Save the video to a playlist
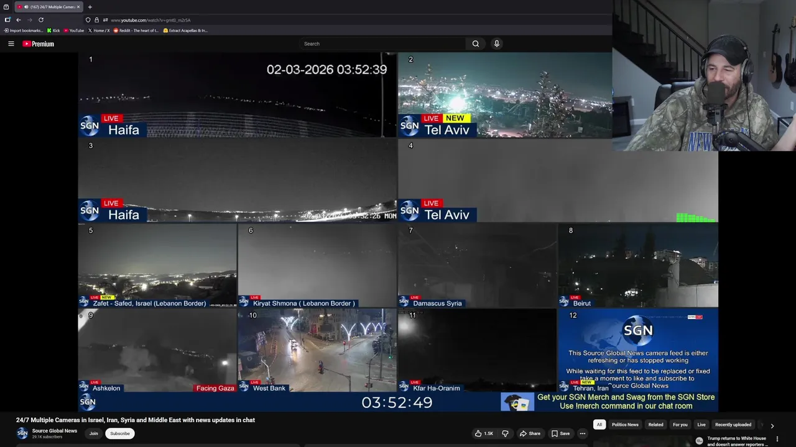The width and height of the screenshot is (796, 447). (560, 433)
